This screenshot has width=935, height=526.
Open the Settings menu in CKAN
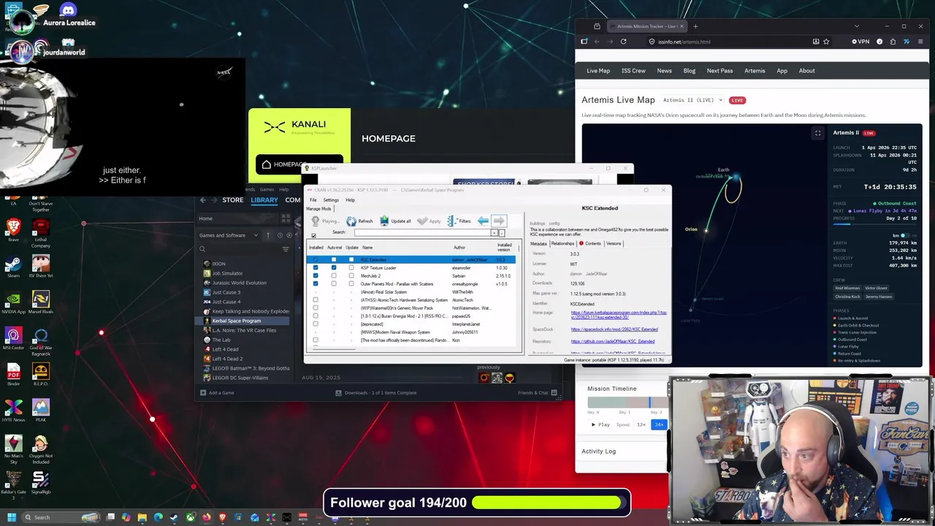click(x=331, y=200)
